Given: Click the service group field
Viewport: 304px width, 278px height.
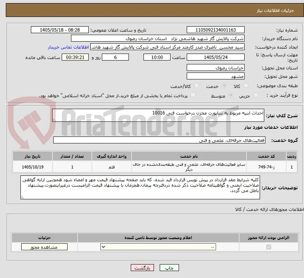Looking at the screenshot, I should click(x=159, y=140).
